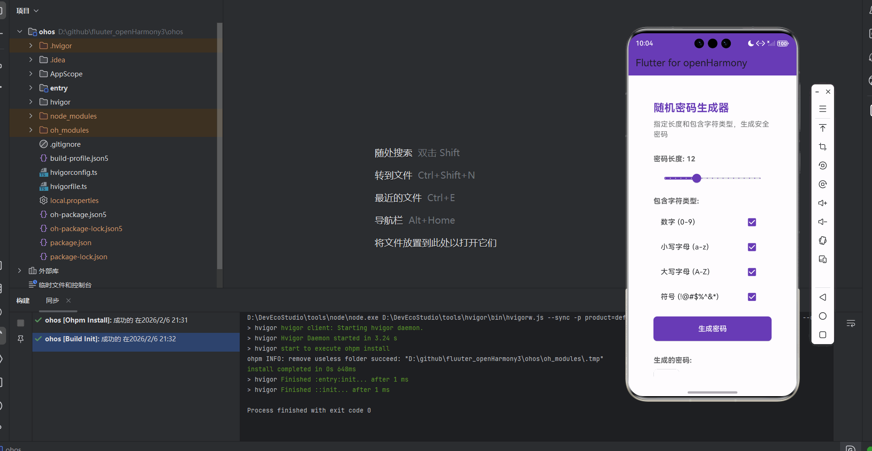Click the 生成密码 button
The width and height of the screenshot is (872, 451).
pos(712,329)
